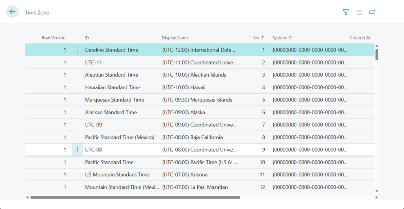Open Row Version link in Dateline row

tap(65, 50)
